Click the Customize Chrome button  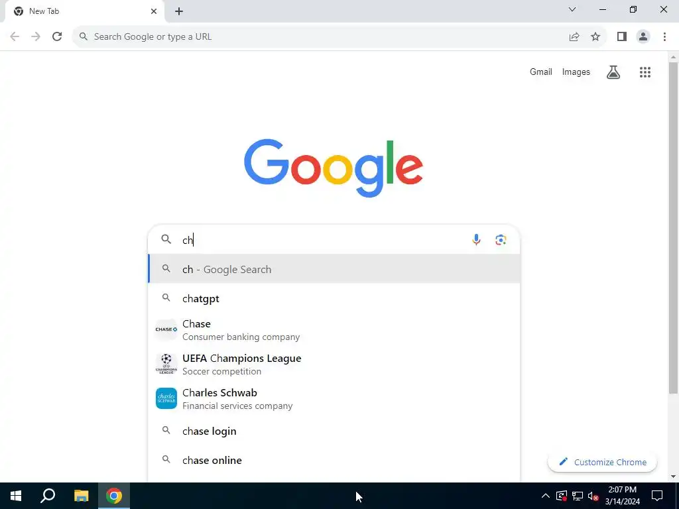602,462
